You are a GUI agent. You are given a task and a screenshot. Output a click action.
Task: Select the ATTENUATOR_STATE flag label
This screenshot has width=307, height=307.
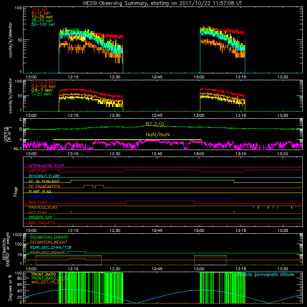[46, 166]
